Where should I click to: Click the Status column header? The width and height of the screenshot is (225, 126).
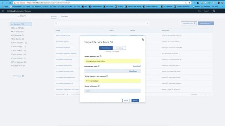click(x=111, y=30)
